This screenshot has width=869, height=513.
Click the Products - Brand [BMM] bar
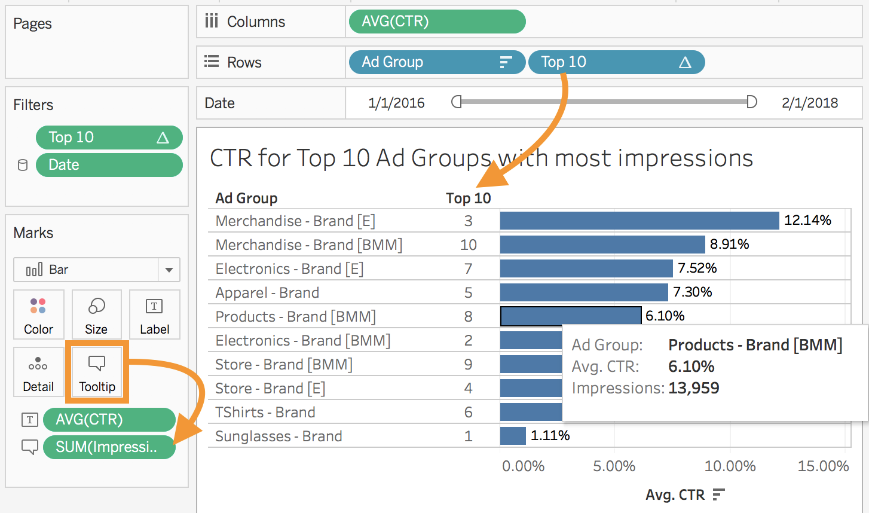[x=570, y=316]
